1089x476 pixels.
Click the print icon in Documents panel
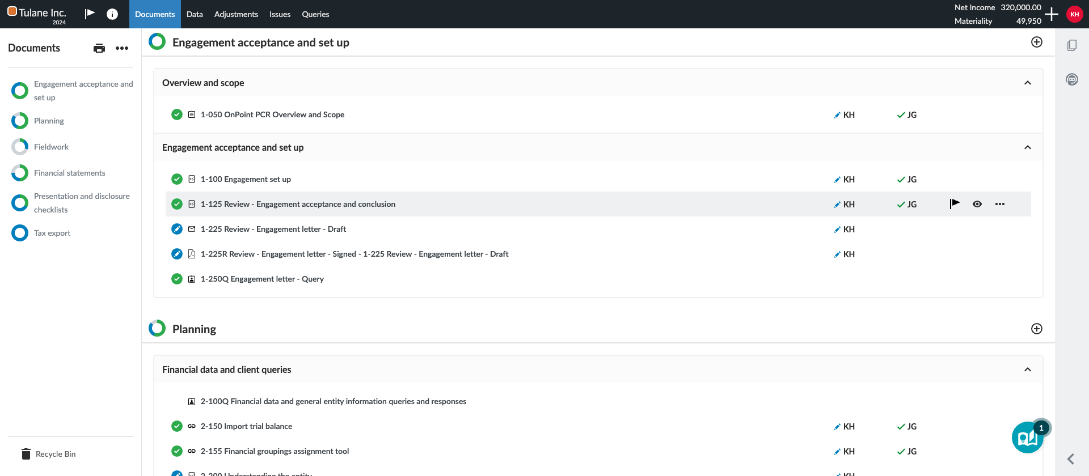(x=99, y=48)
